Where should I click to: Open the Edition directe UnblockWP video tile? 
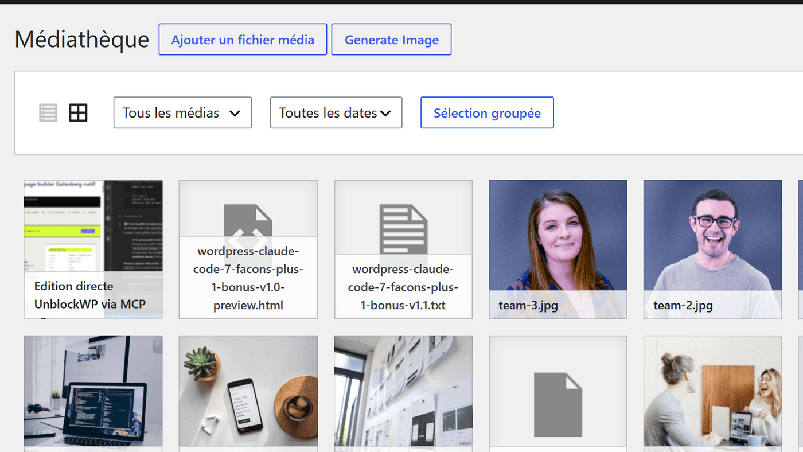(x=93, y=250)
